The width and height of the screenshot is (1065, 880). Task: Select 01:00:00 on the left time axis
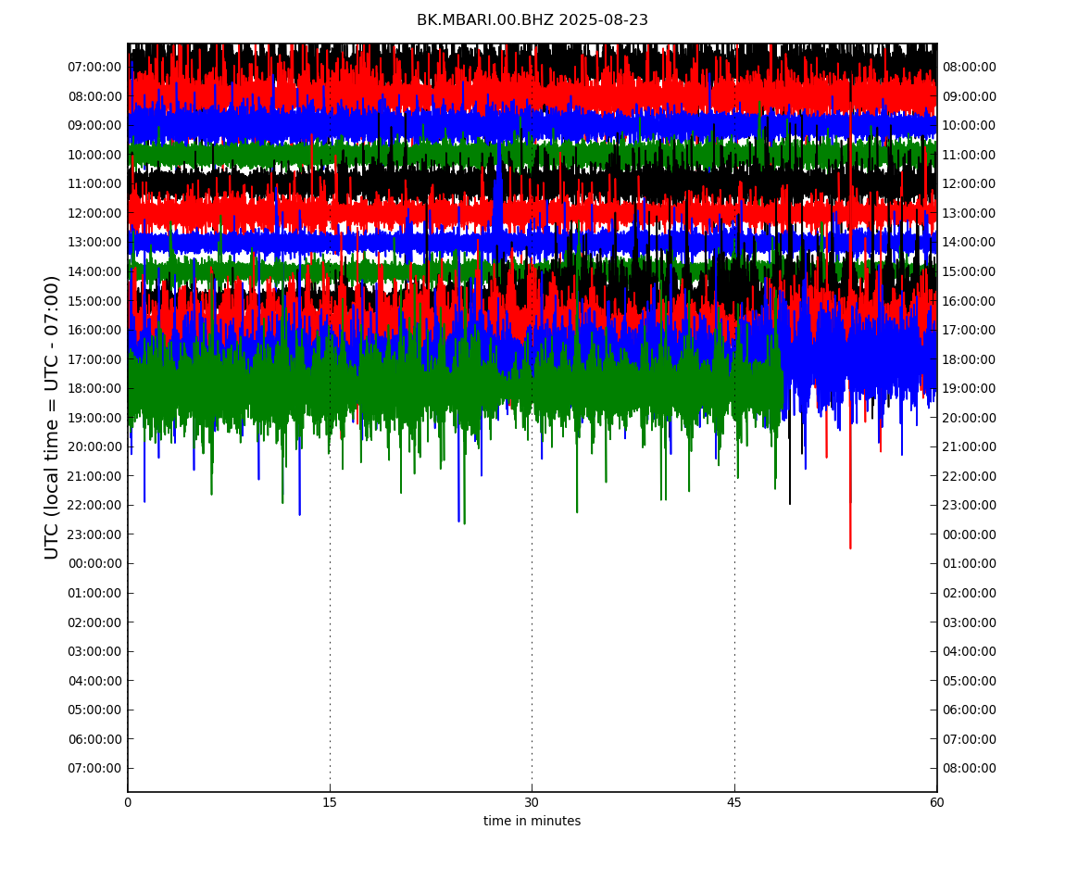tap(95, 593)
